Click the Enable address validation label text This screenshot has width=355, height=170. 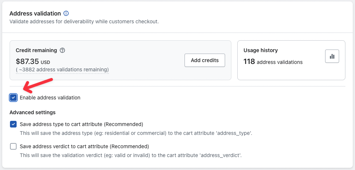[50, 98]
